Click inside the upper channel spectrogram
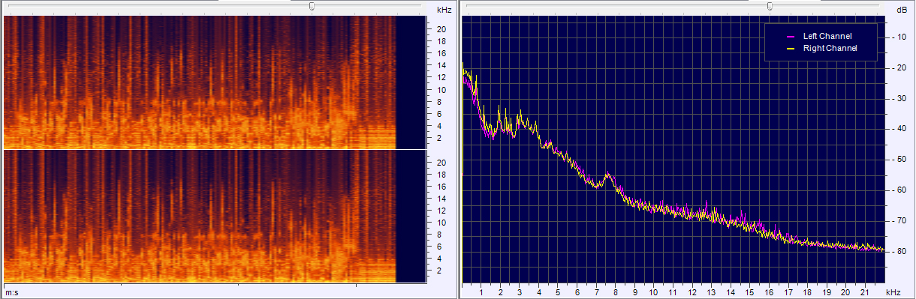Image resolution: width=916 pixels, height=299 pixels. coord(200,82)
